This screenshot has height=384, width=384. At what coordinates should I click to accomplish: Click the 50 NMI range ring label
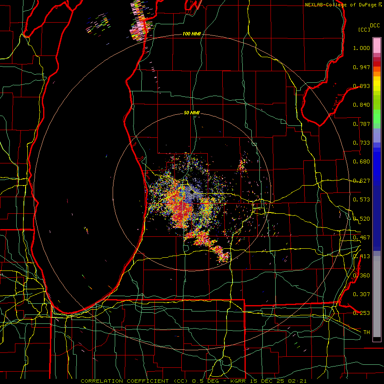192,113
